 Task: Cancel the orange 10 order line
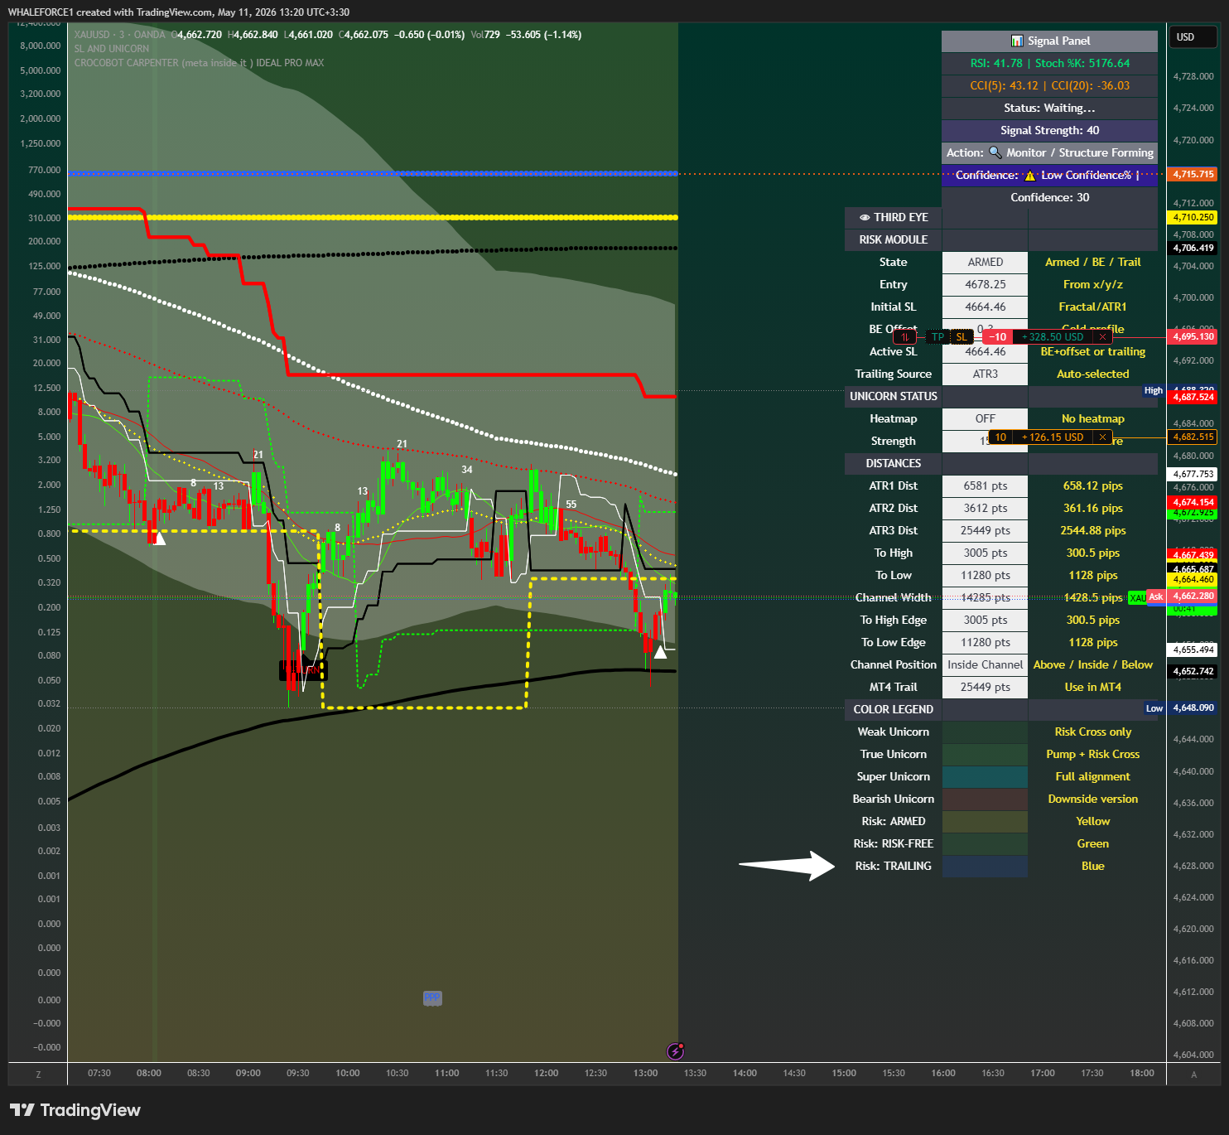(1102, 437)
